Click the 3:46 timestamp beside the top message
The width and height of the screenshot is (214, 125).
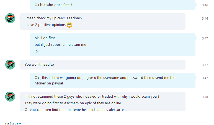pyautogui.click(x=205, y=5)
